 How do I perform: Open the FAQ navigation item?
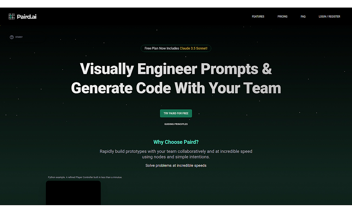pos(303,16)
